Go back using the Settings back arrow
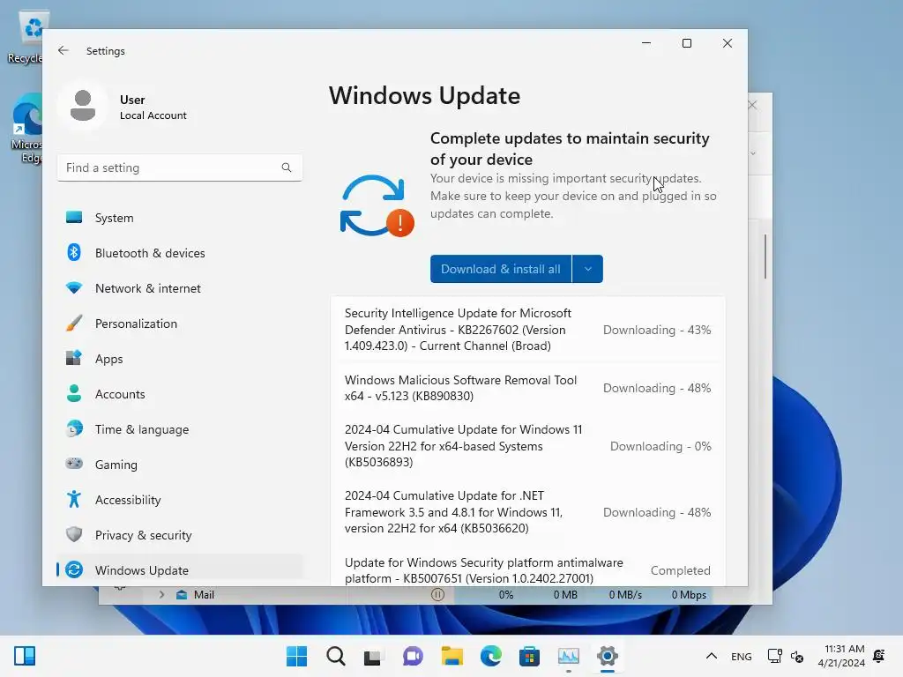This screenshot has width=903, height=677. [x=63, y=50]
